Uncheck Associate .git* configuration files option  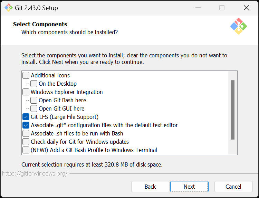pyautogui.click(x=26, y=125)
